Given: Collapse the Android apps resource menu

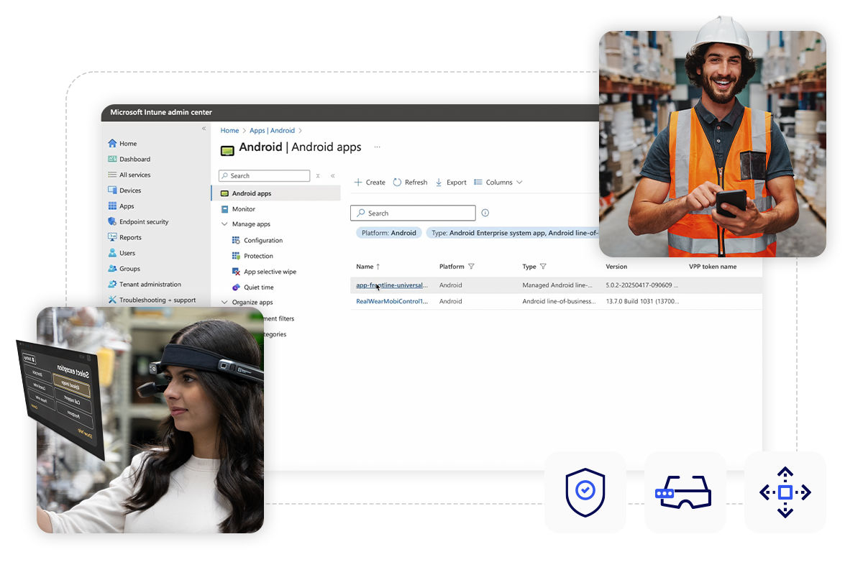Looking at the screenshot, I should point(332,175).
